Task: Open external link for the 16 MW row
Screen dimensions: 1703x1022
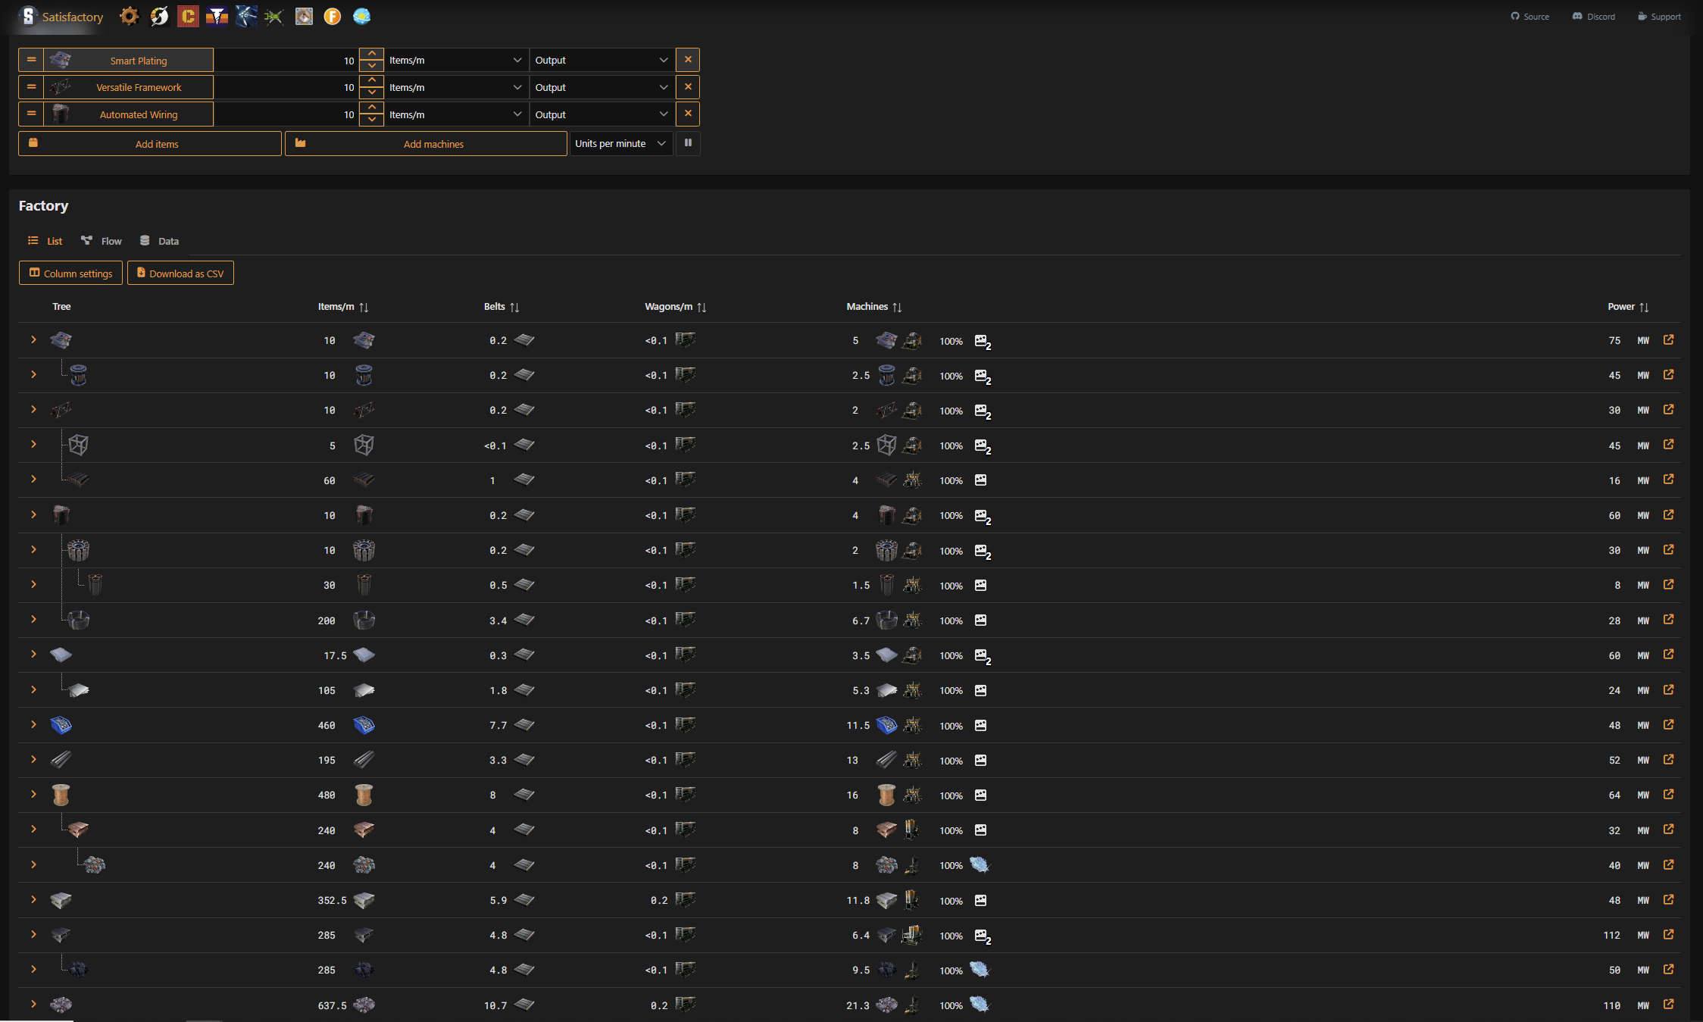Action: (1668, 480)
